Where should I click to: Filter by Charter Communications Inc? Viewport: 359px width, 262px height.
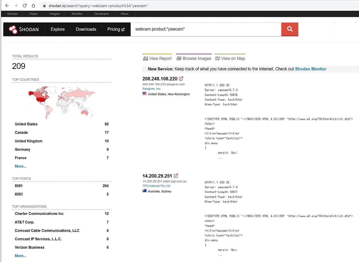point(39,213)
